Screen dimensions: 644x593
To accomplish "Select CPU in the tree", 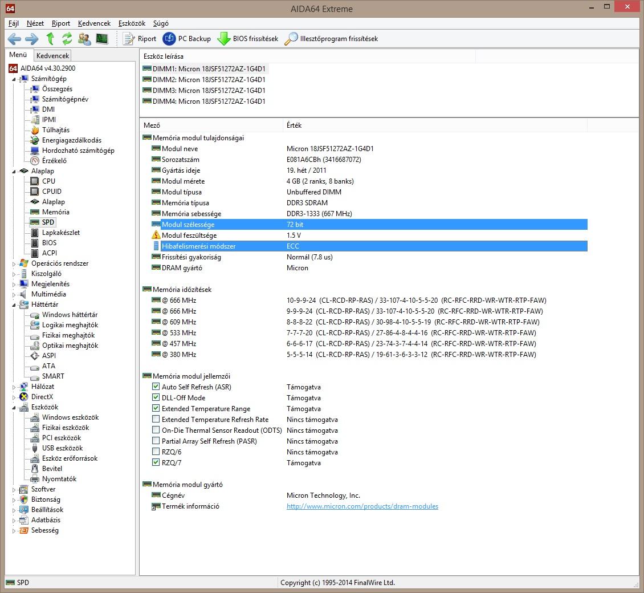I will click(48, 181).
